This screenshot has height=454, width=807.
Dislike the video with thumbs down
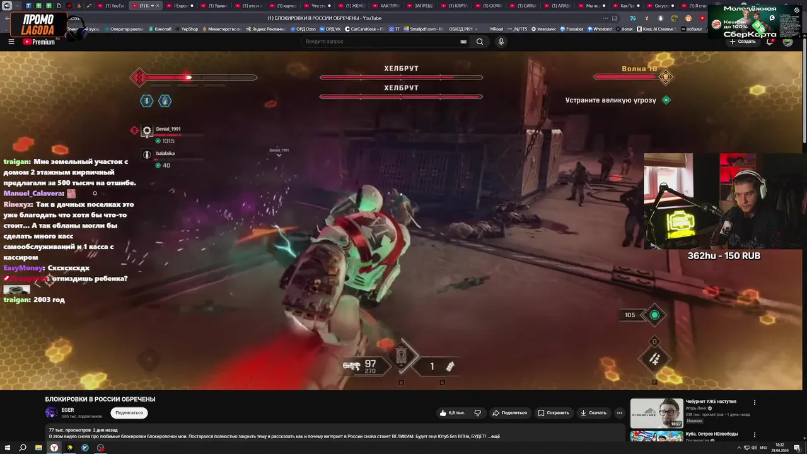point(477,413)
